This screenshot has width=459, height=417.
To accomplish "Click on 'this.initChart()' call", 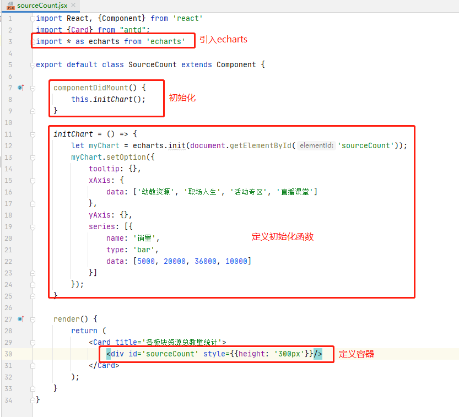I will [108, 99].
